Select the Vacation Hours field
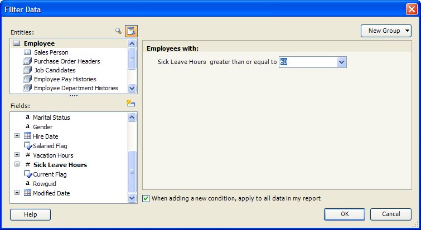 (53, 155)
